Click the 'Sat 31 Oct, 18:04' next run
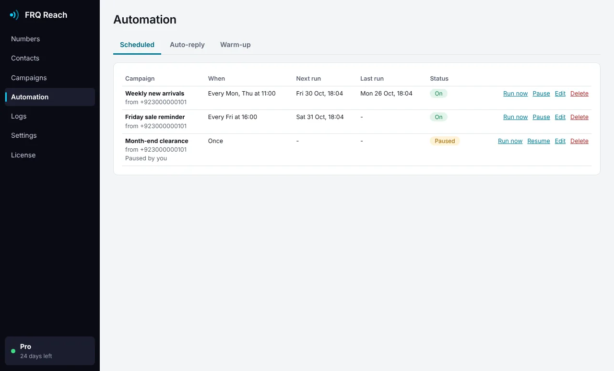The image size is (614, 371). [320, 117]
